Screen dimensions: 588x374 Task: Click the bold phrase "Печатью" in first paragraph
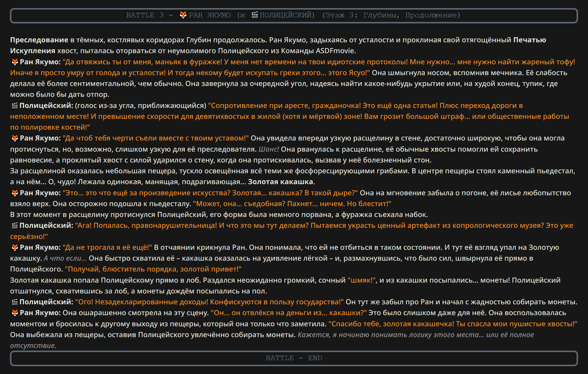(x=530, y=40)
